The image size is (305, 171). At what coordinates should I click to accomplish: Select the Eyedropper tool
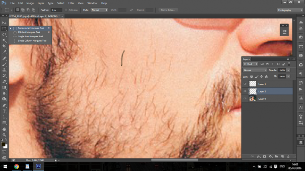point(4,52)
